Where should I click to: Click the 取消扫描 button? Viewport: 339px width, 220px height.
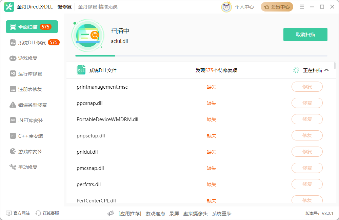(305, 35)
